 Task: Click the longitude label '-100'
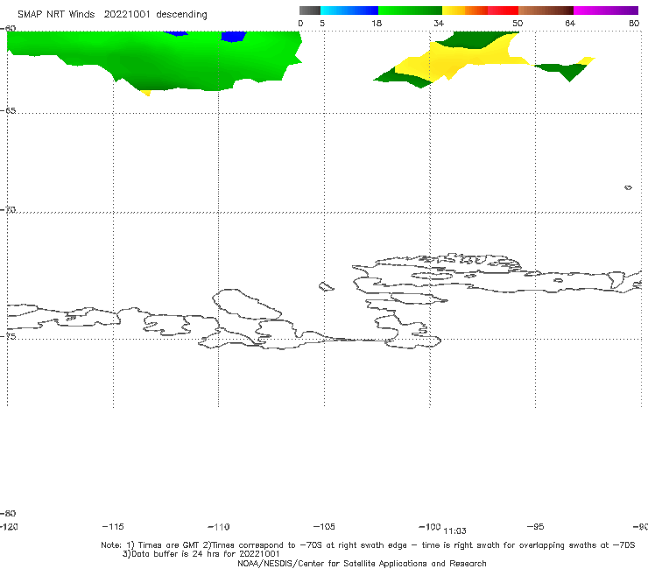(430, 526)
